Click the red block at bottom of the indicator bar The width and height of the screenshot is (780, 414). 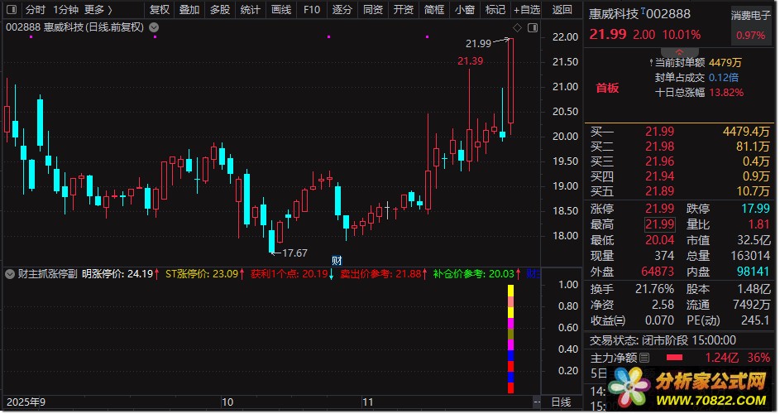(510, 388)
